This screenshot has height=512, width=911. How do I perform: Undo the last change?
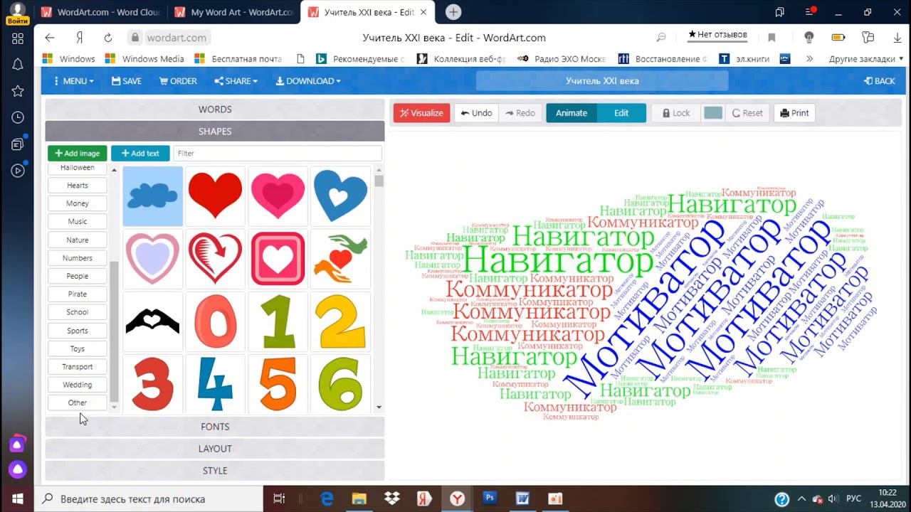[476, 113]
